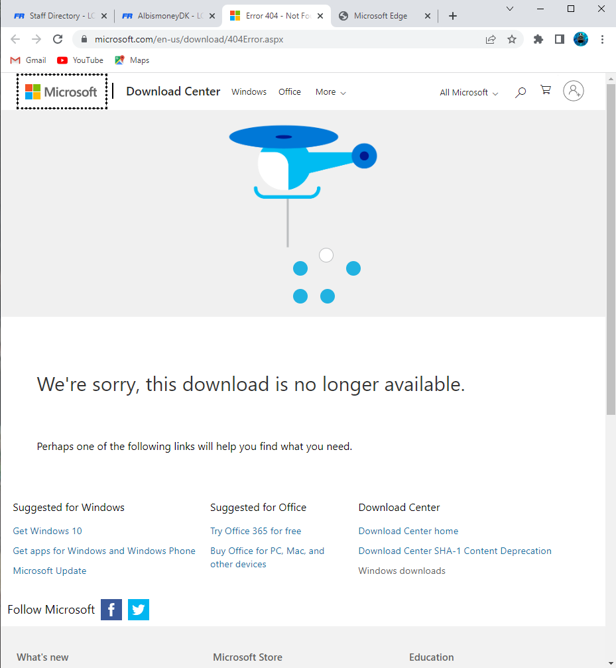Click the search magnifier icon on Microsoft header
Screen dimensions: 616x668
coord(520,92)
